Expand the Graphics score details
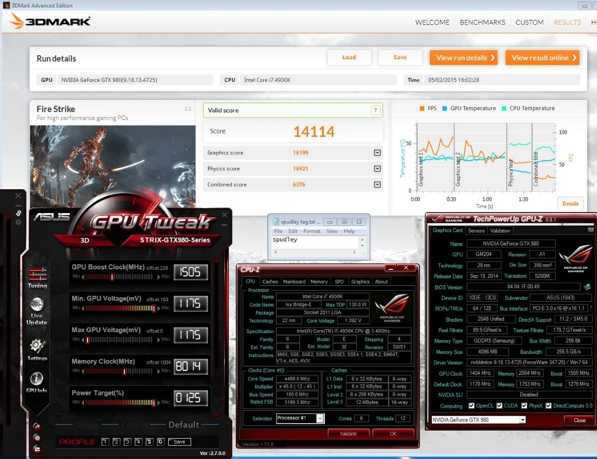Screen dimensions: 597x459 [377, 153]
